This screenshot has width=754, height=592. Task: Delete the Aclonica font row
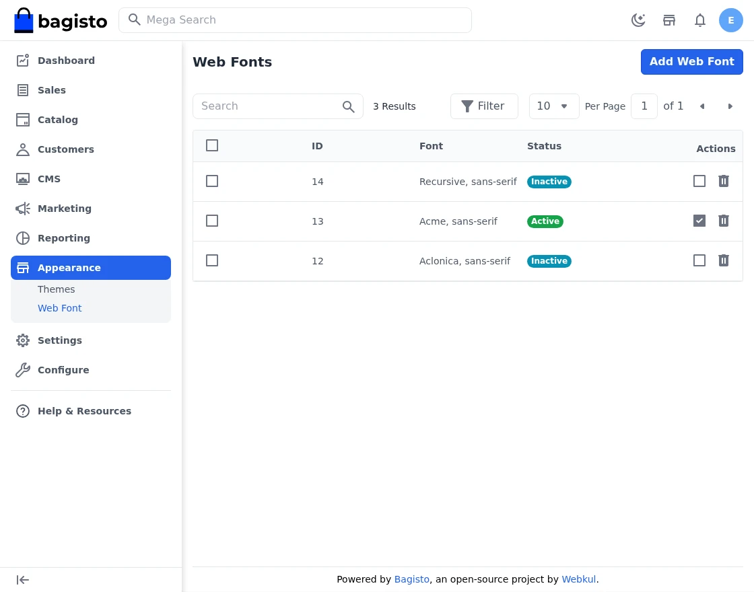pyautogui.click(x=723, y=260)
